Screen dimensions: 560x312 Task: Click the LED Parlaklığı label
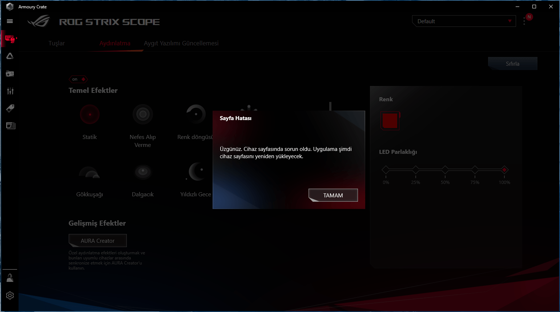pyautogui.click(x=398, y=152)
